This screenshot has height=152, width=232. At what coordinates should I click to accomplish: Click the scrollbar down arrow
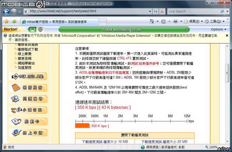(227, 142)
